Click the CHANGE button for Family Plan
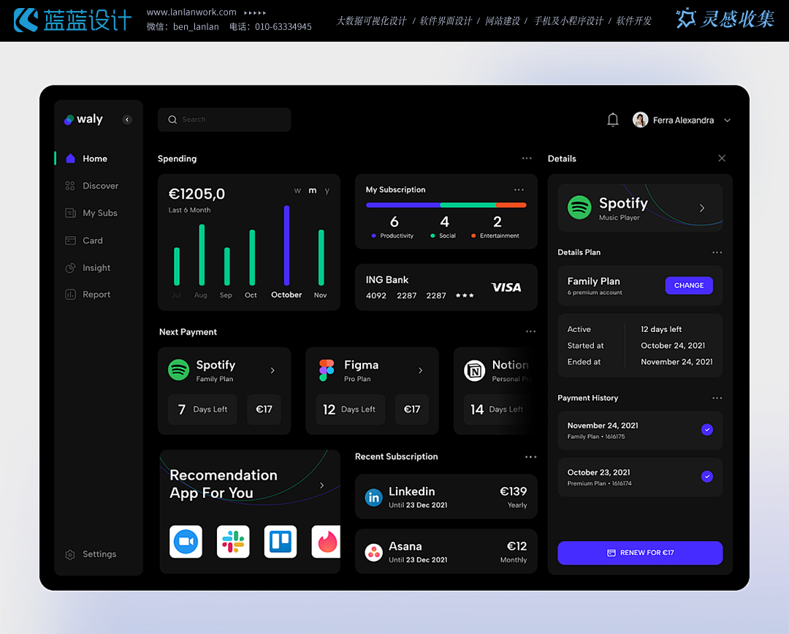This screenshot has height=634, width=789. 688,286
